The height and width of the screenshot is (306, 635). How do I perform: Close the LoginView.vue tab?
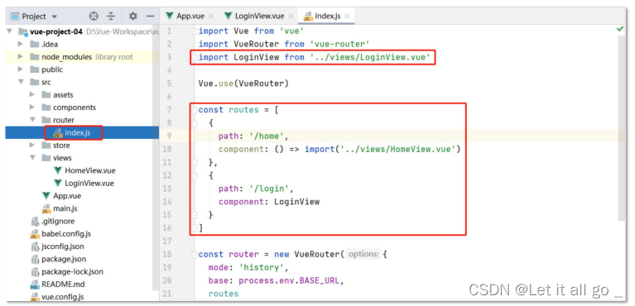(x=291, y=17)
